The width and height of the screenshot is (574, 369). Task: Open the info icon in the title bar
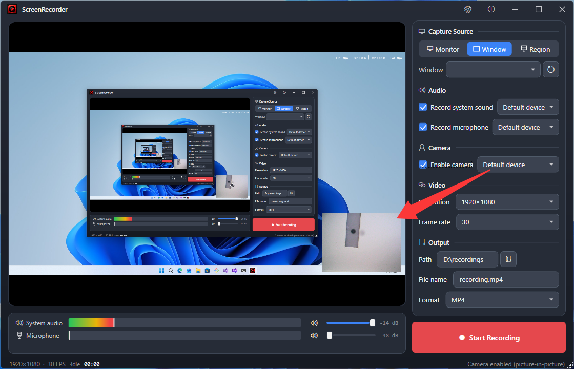[x=491, y=9]
